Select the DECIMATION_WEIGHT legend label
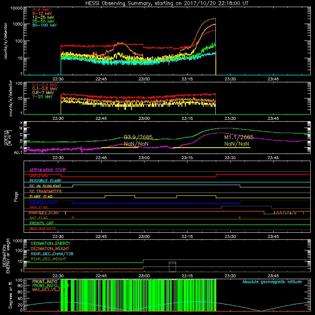The image size is (315, 315). 50,248
